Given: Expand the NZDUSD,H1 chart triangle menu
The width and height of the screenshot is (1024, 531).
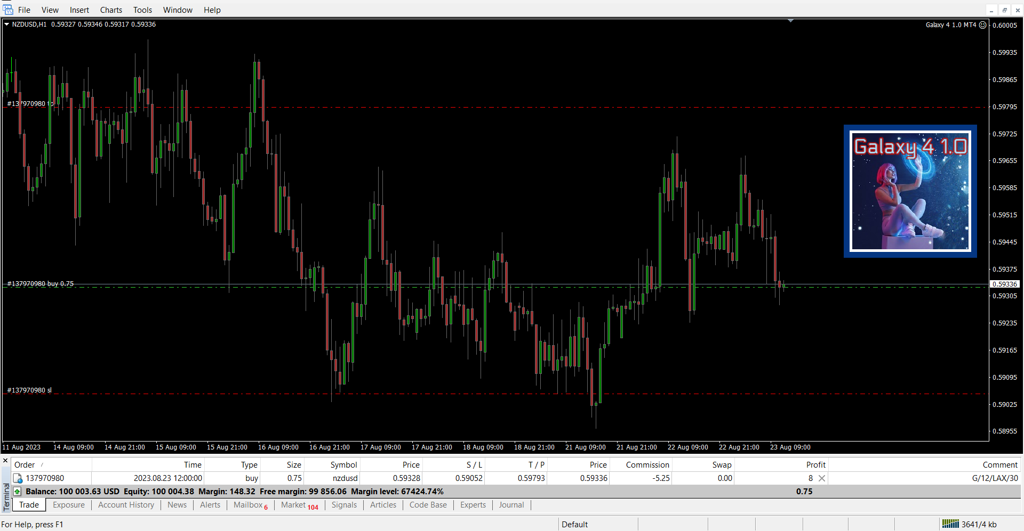Looking at the screenshot, I should (x=7, y=24).
